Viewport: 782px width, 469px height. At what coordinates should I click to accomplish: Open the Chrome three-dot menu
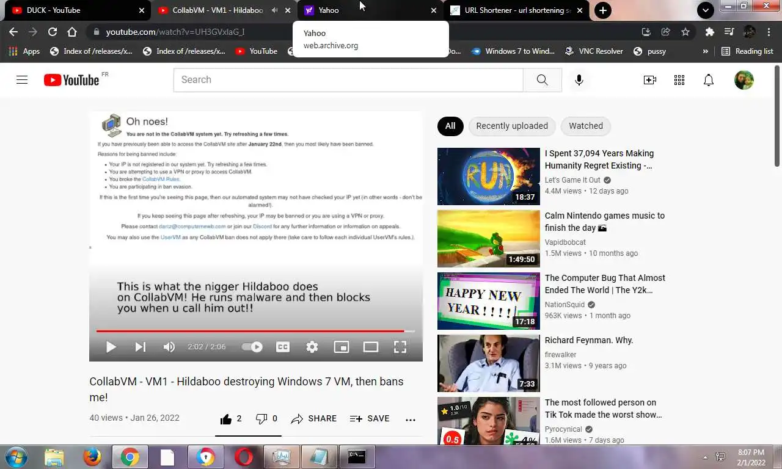tap(769, 32)
